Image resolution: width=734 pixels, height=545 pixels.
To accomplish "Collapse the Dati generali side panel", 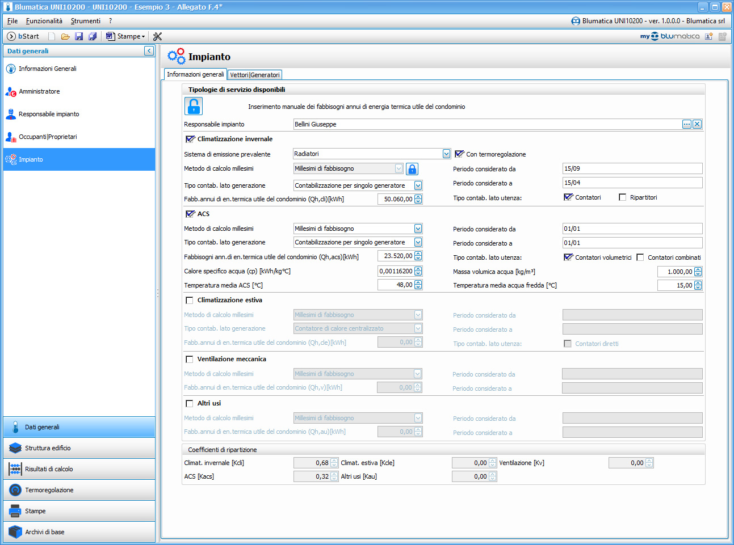I will pyautogui.click(x=149, y=51).
